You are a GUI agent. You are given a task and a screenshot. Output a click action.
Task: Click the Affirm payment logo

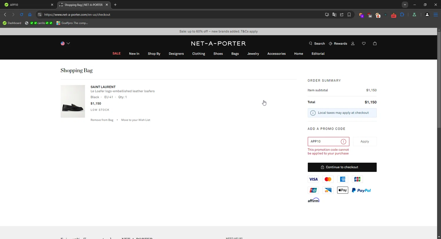pos(313,200)
